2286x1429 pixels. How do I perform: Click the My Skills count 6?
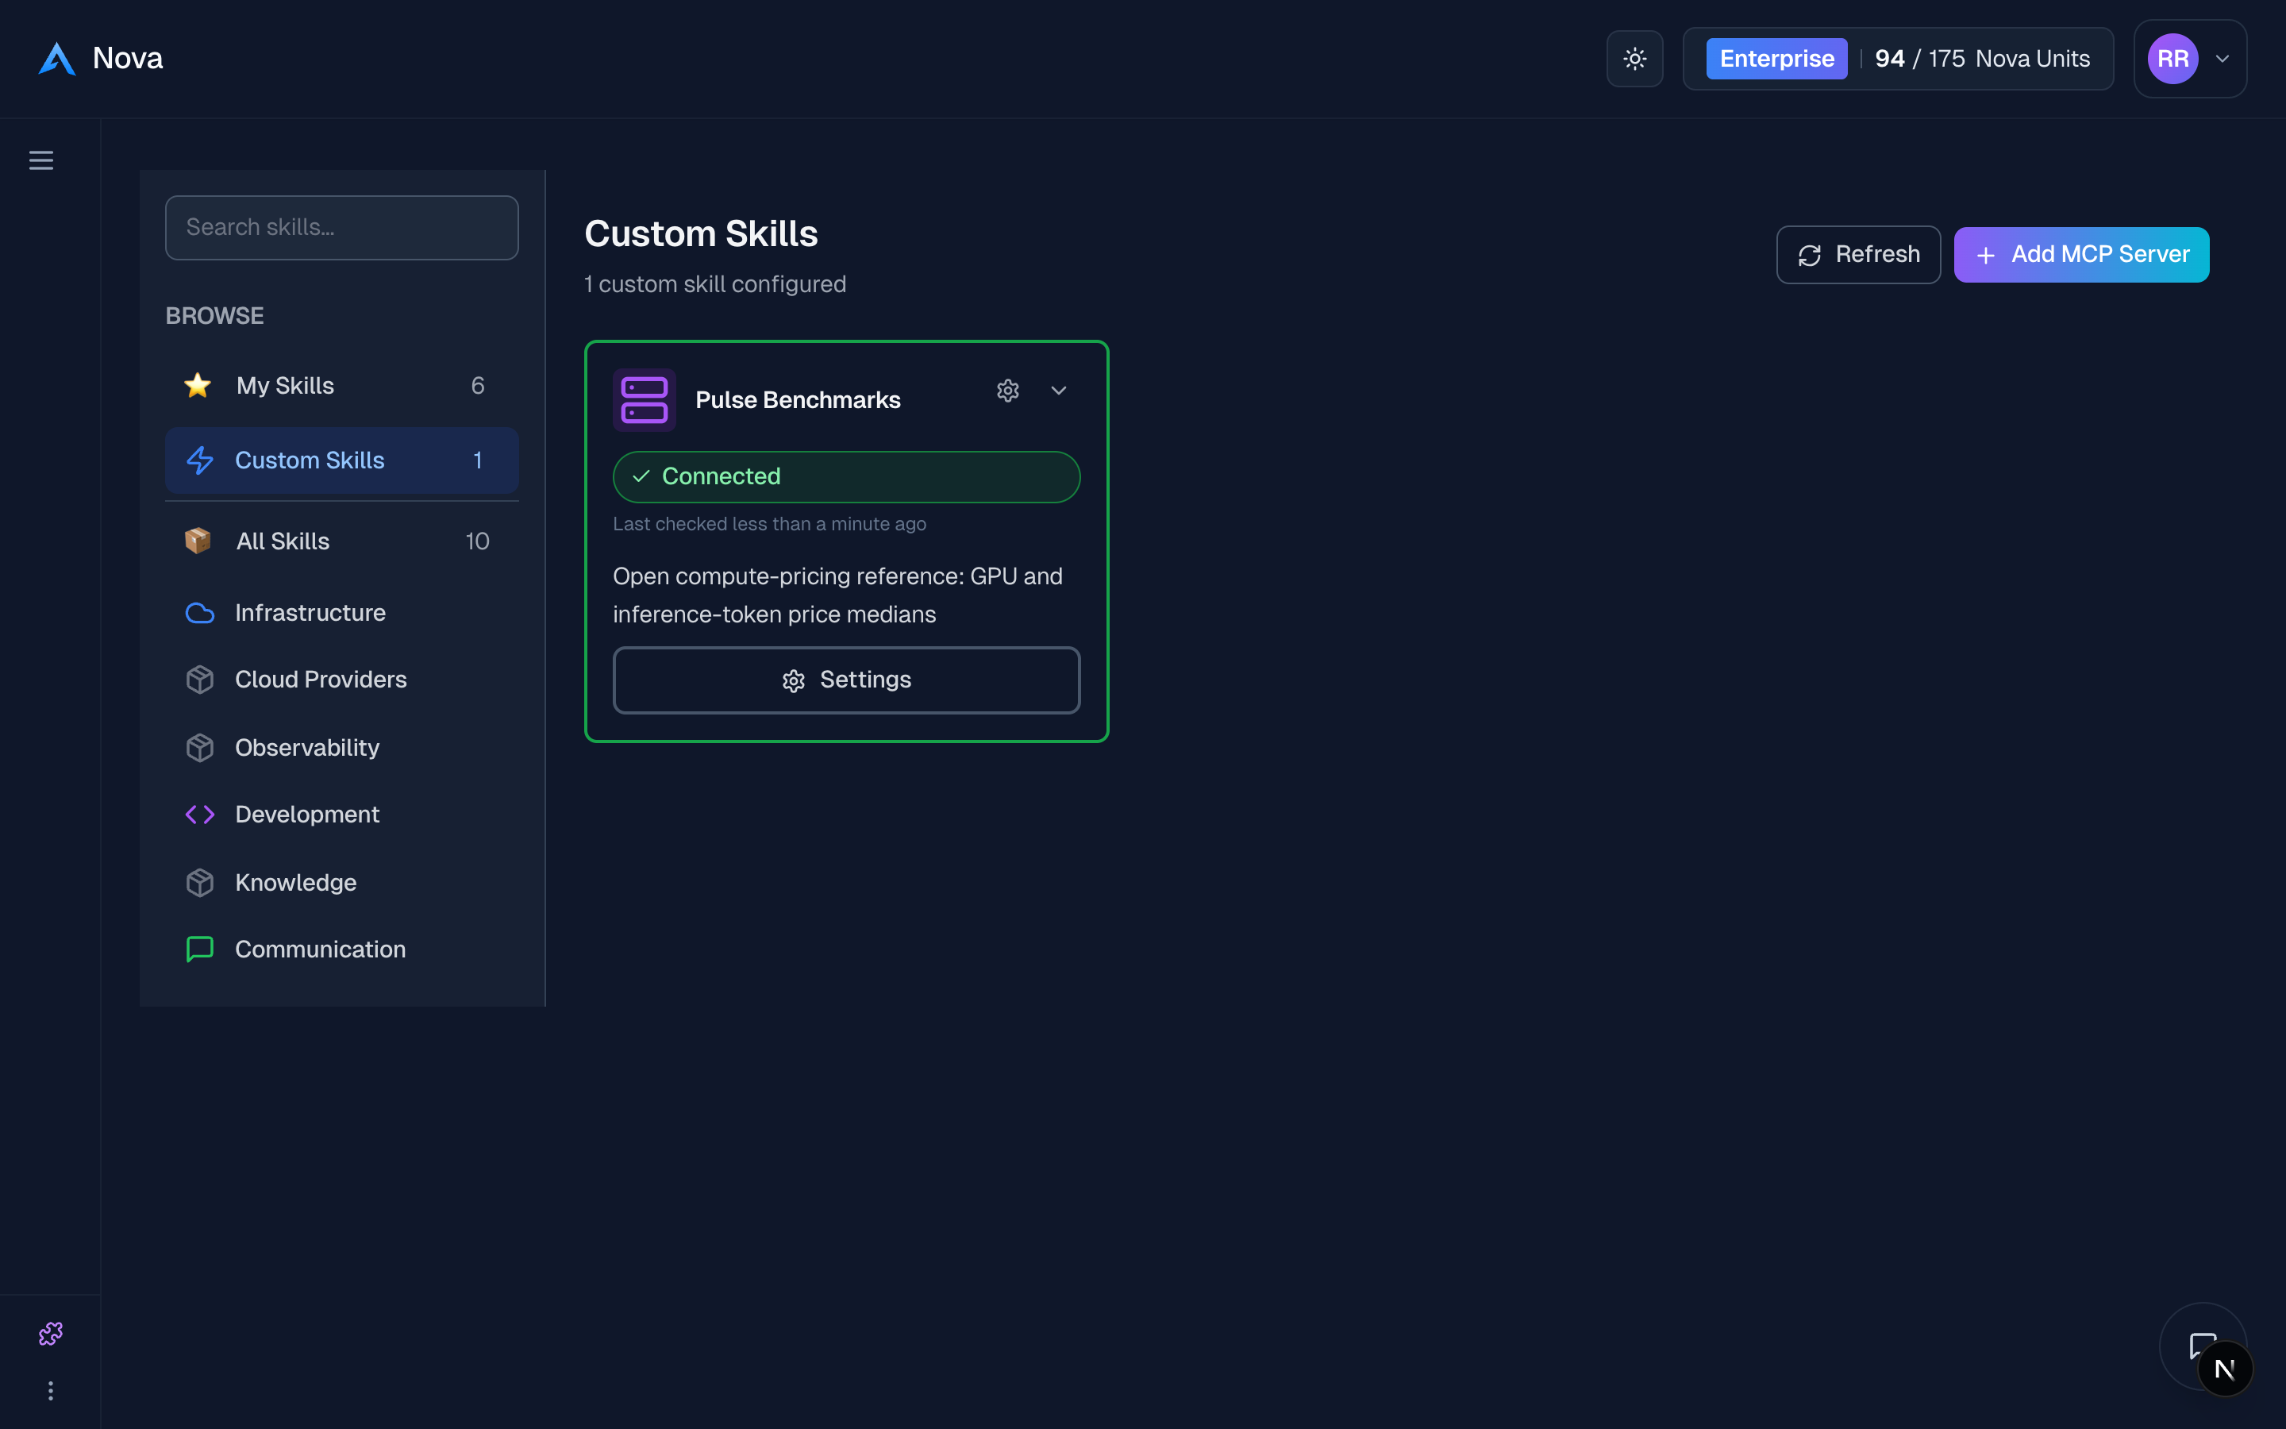coord(478,386)
